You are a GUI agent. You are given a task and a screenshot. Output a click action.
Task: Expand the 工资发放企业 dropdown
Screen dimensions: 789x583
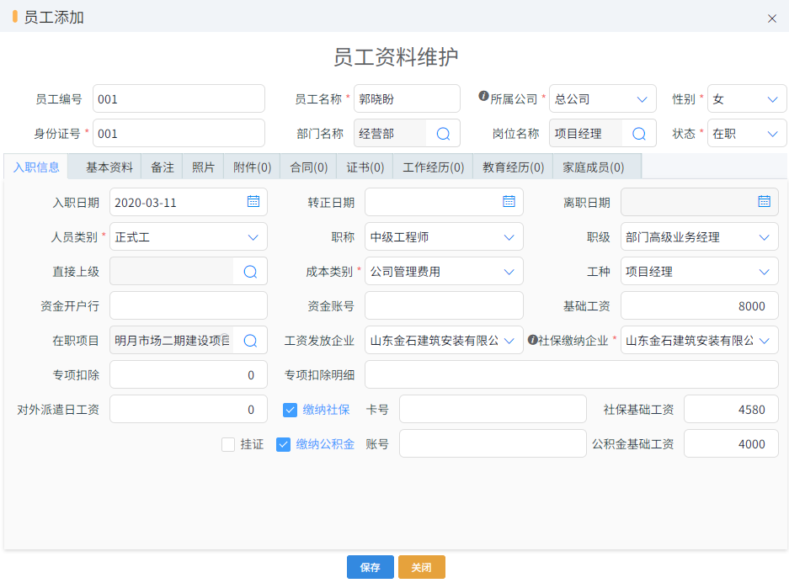click(x=444, y=340)
